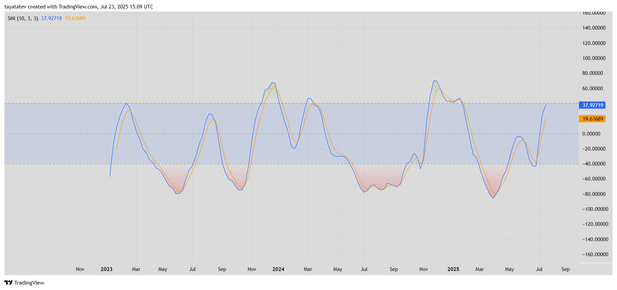617x290 pixels.
Task: Click the −80.00000 axis label
Action: click(594, 194)
